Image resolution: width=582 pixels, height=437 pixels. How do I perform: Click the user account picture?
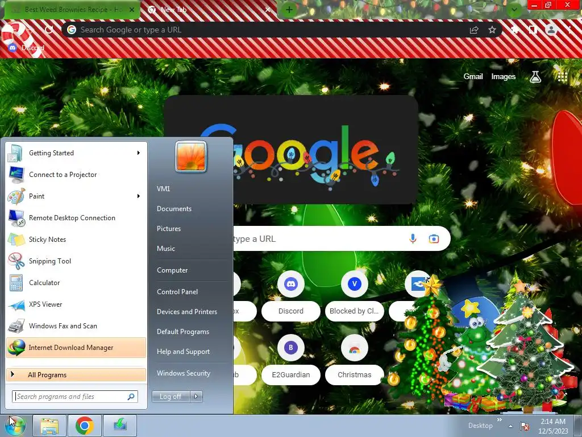tap(191, 156)
